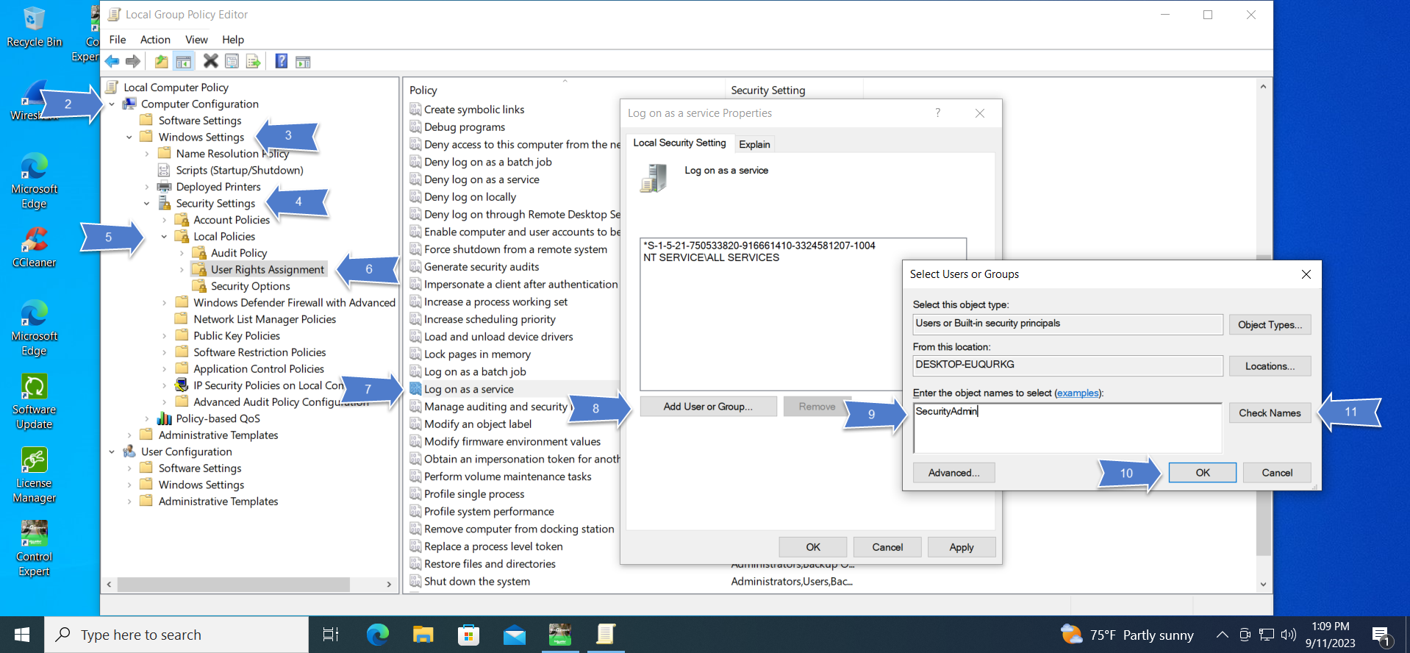Image resolution: width=1410 pixels, height=653 pixels.
Task: Go back with the blue Back arrow
Action: pyautogui.click(x=112, y=61)
